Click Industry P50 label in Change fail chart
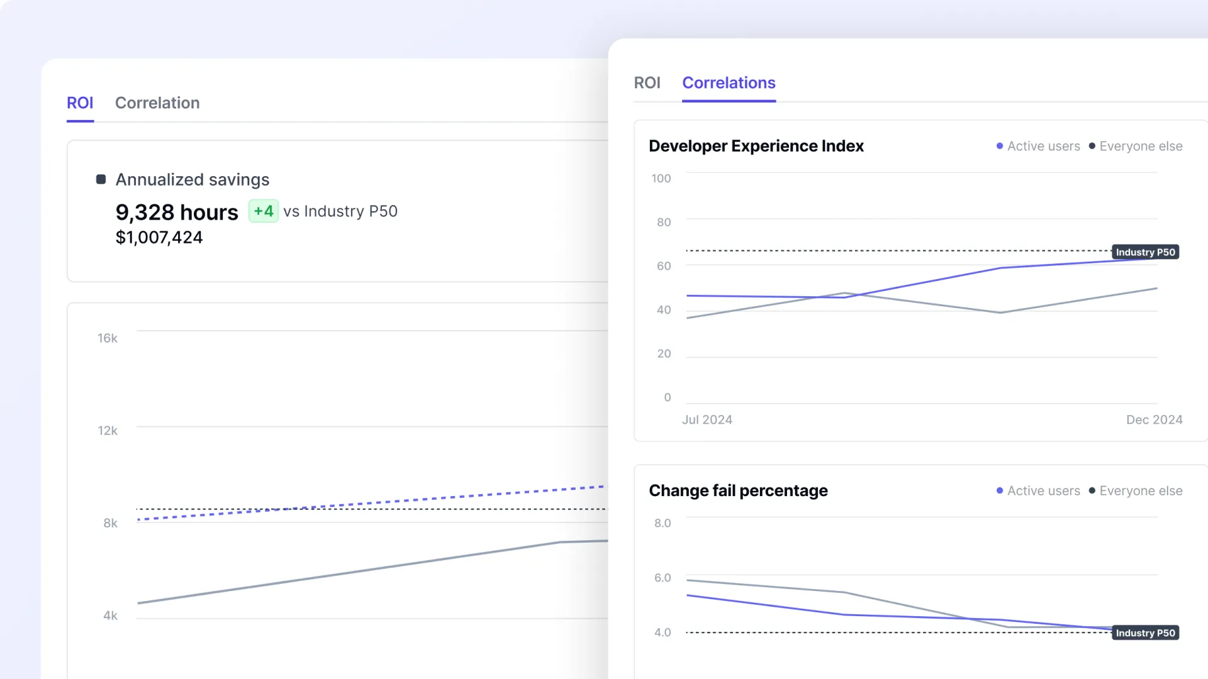The width and height of the screenshot is (1208, 679). pos(1145,633)
